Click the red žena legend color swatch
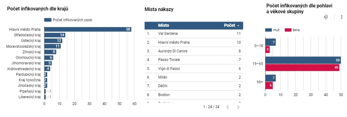Viewport: 347px width, 117px height. (288, 30)
